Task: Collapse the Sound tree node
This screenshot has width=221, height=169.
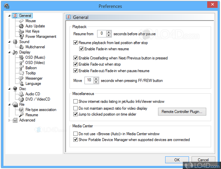Action: click(x=10, y=42)
